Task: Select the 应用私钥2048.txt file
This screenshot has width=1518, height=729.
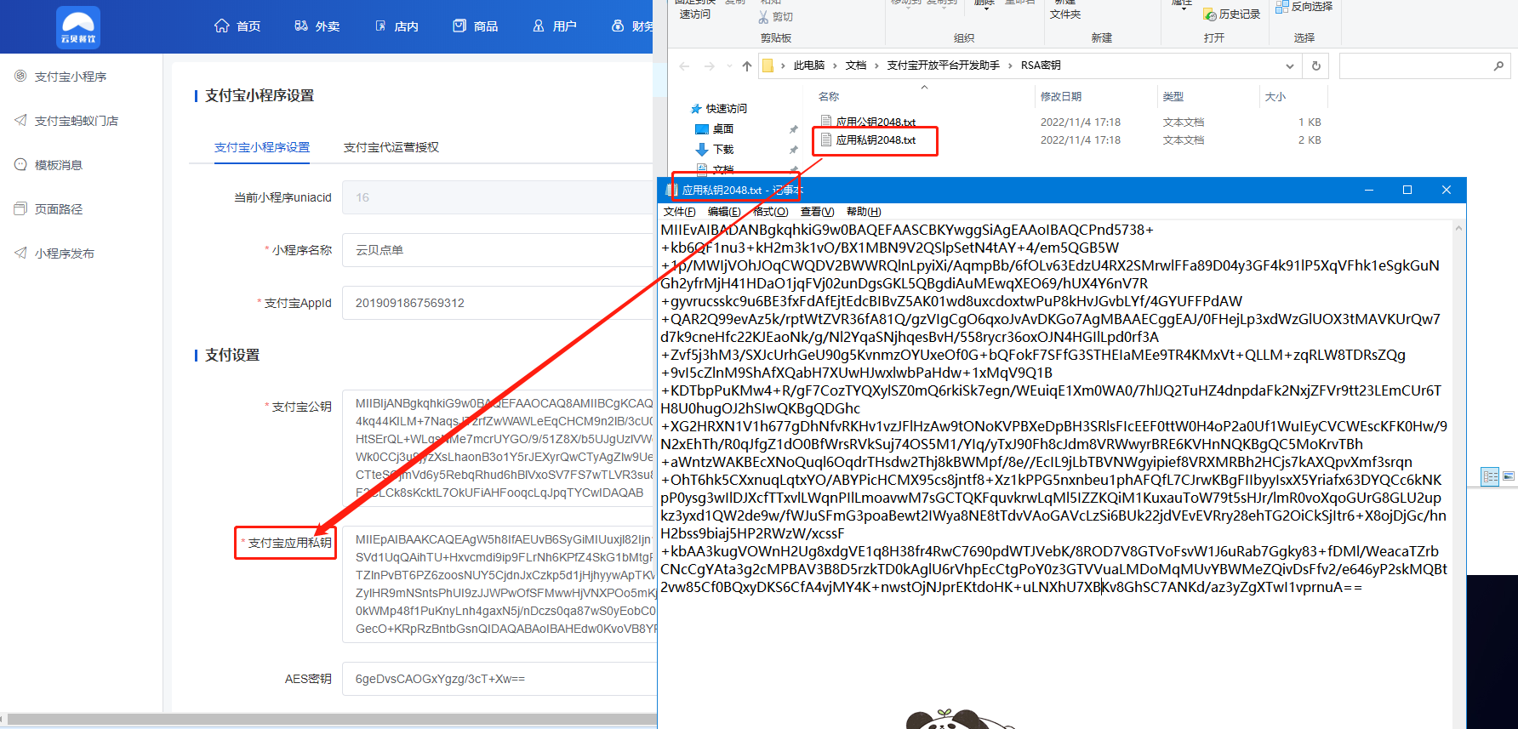Action: click(868, 140)
